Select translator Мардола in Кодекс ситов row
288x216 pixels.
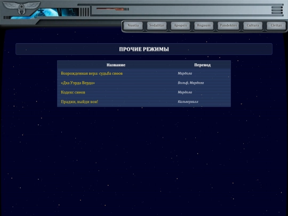click(185, 92)
